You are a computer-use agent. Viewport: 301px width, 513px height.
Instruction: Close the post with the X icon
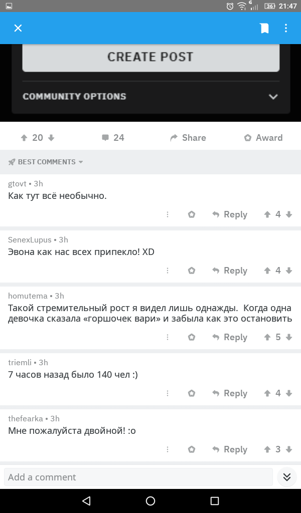coord(18,28)
